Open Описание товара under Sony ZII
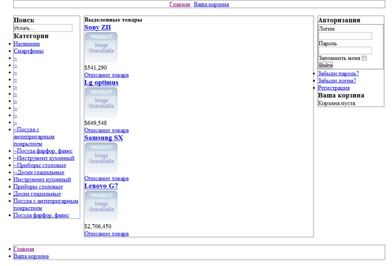 (x=106, y=75)
